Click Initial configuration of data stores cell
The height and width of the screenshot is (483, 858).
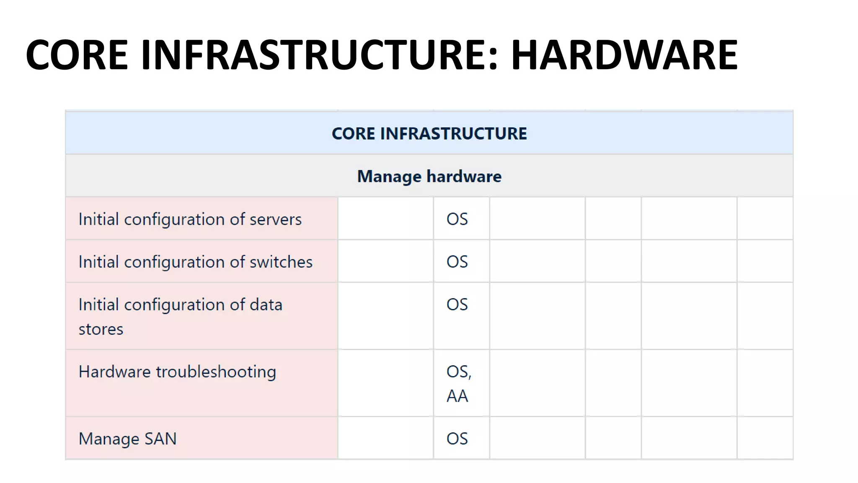(202, 316)
